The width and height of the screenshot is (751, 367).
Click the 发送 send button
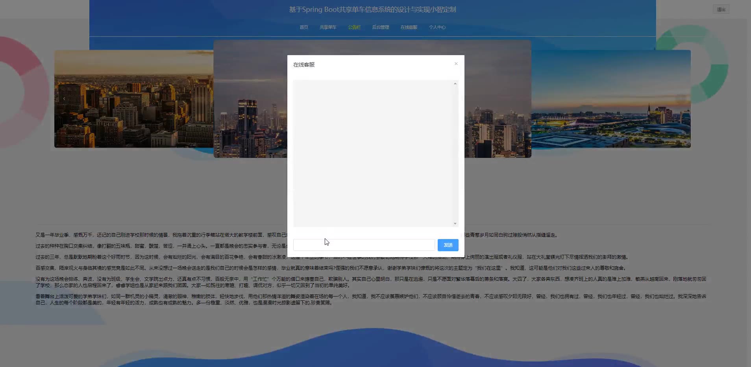[x=448, y=245]
